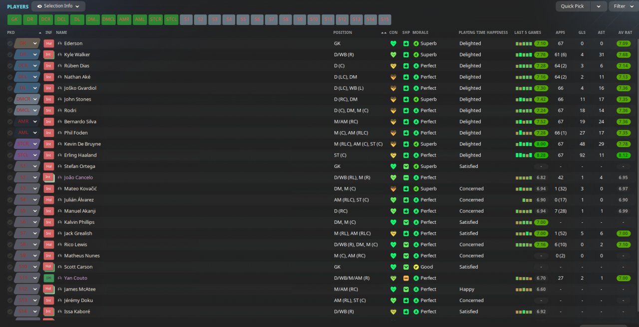639x327 pixels.
Task: Click the player profile icon beside Rodri
Action: click(x=60, y=111)
